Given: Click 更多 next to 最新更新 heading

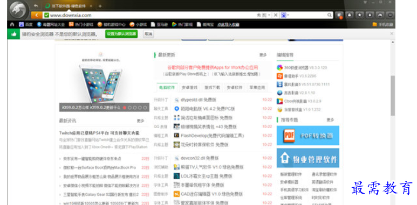Looking at the screenshot, I should [x=263, y=55].
